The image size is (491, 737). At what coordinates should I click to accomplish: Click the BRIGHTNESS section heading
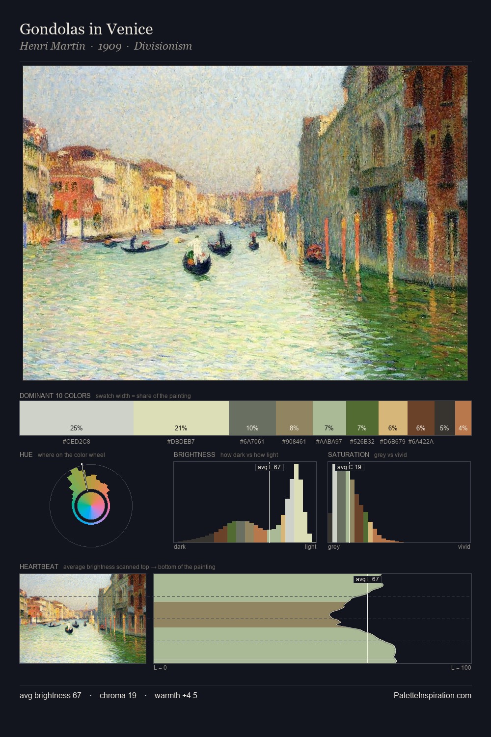coord(194,454)
